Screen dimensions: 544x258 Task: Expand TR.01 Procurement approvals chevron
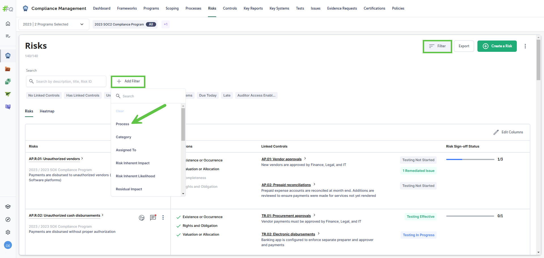tap(314, 215)
